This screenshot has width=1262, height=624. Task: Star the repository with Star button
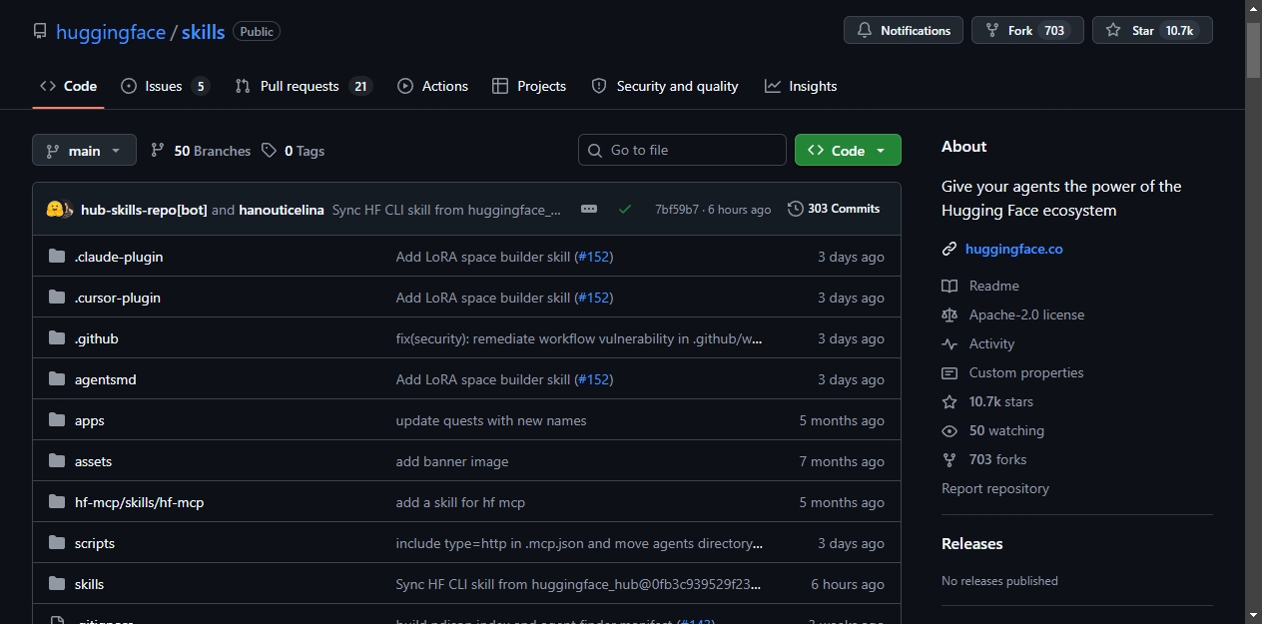[1152, 31]
